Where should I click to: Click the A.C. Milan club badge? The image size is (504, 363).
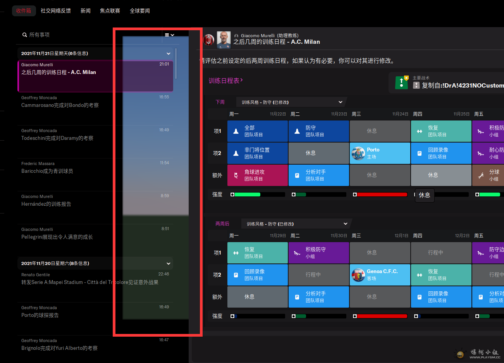click(x=209, y=40)
